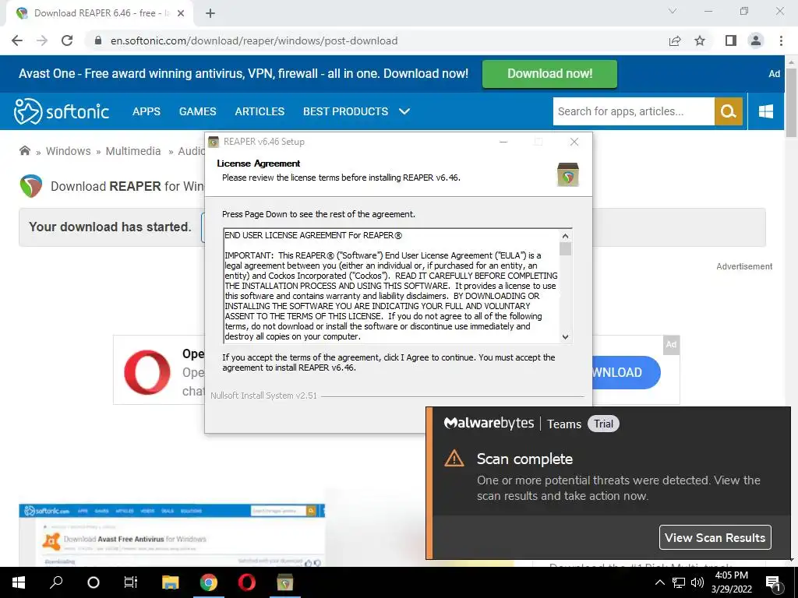This screenshot has width=798, height=598.
Task: Click the address bar URL
Action: pos(254,40)
